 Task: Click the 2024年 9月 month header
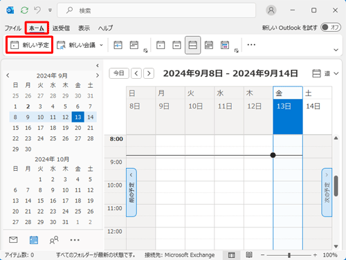click(52, 75)
